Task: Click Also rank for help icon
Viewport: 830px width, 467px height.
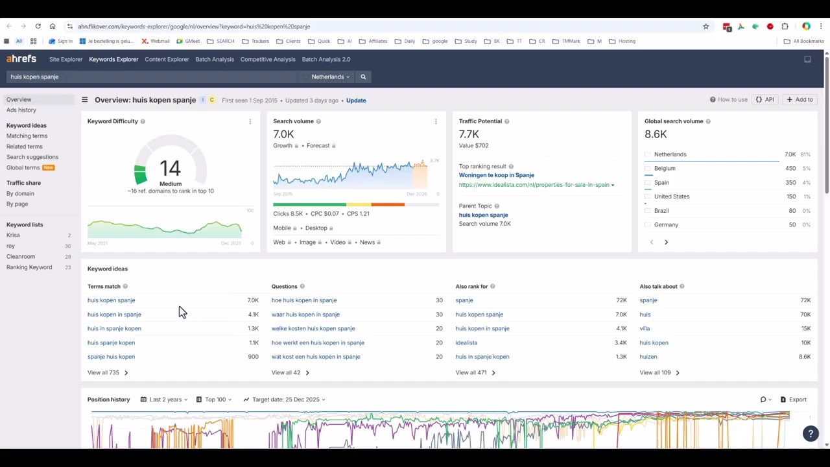Action: (x=493, y=287)
